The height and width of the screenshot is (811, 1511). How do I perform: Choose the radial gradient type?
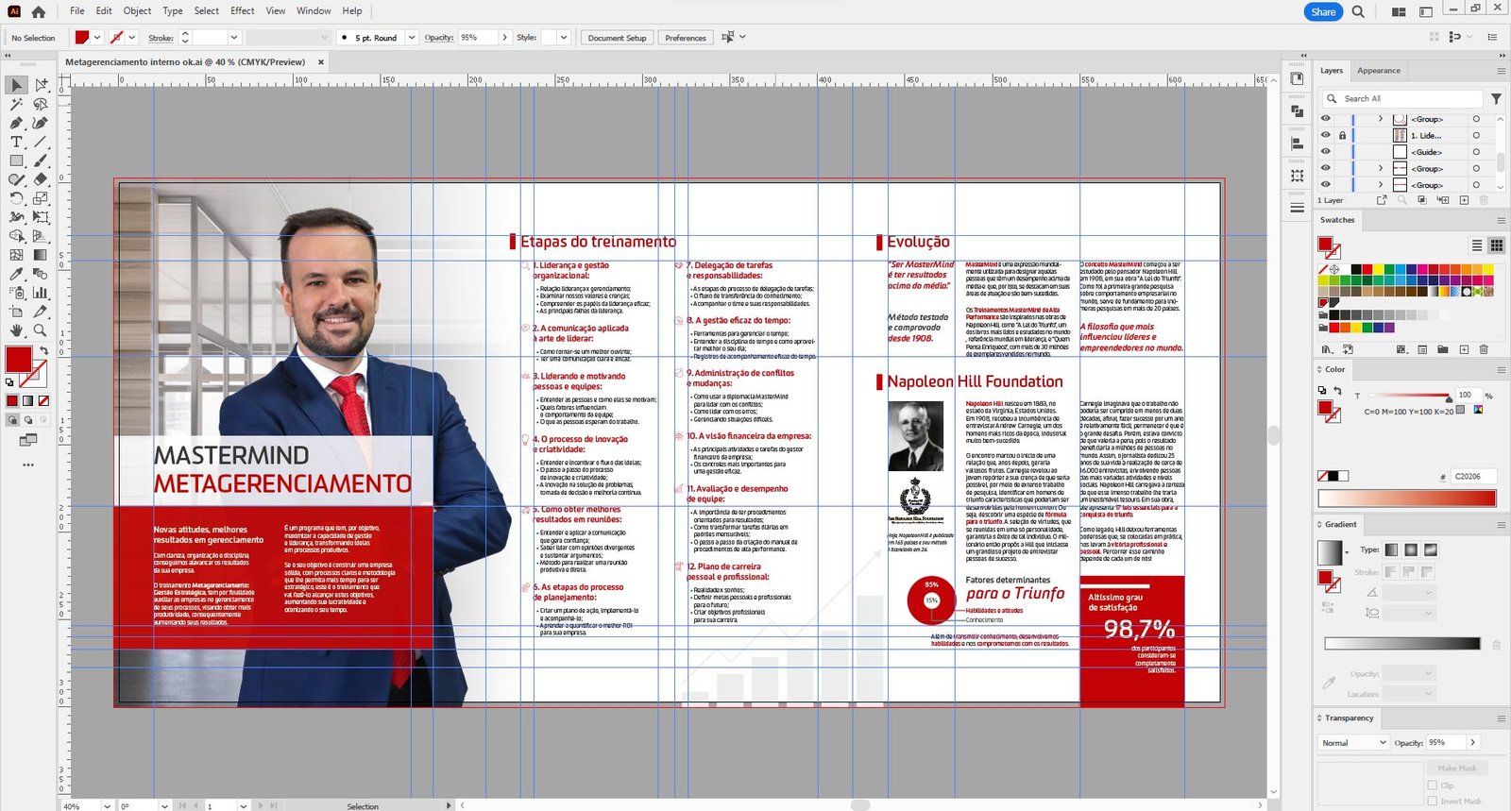coord(1411,549)
